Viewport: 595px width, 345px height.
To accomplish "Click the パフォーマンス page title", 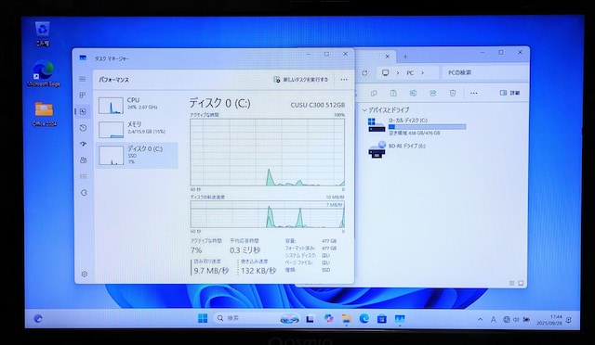I will click(113, 80).
